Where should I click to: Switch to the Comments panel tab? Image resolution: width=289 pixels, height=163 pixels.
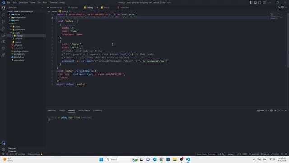click(x=98, y=110)
